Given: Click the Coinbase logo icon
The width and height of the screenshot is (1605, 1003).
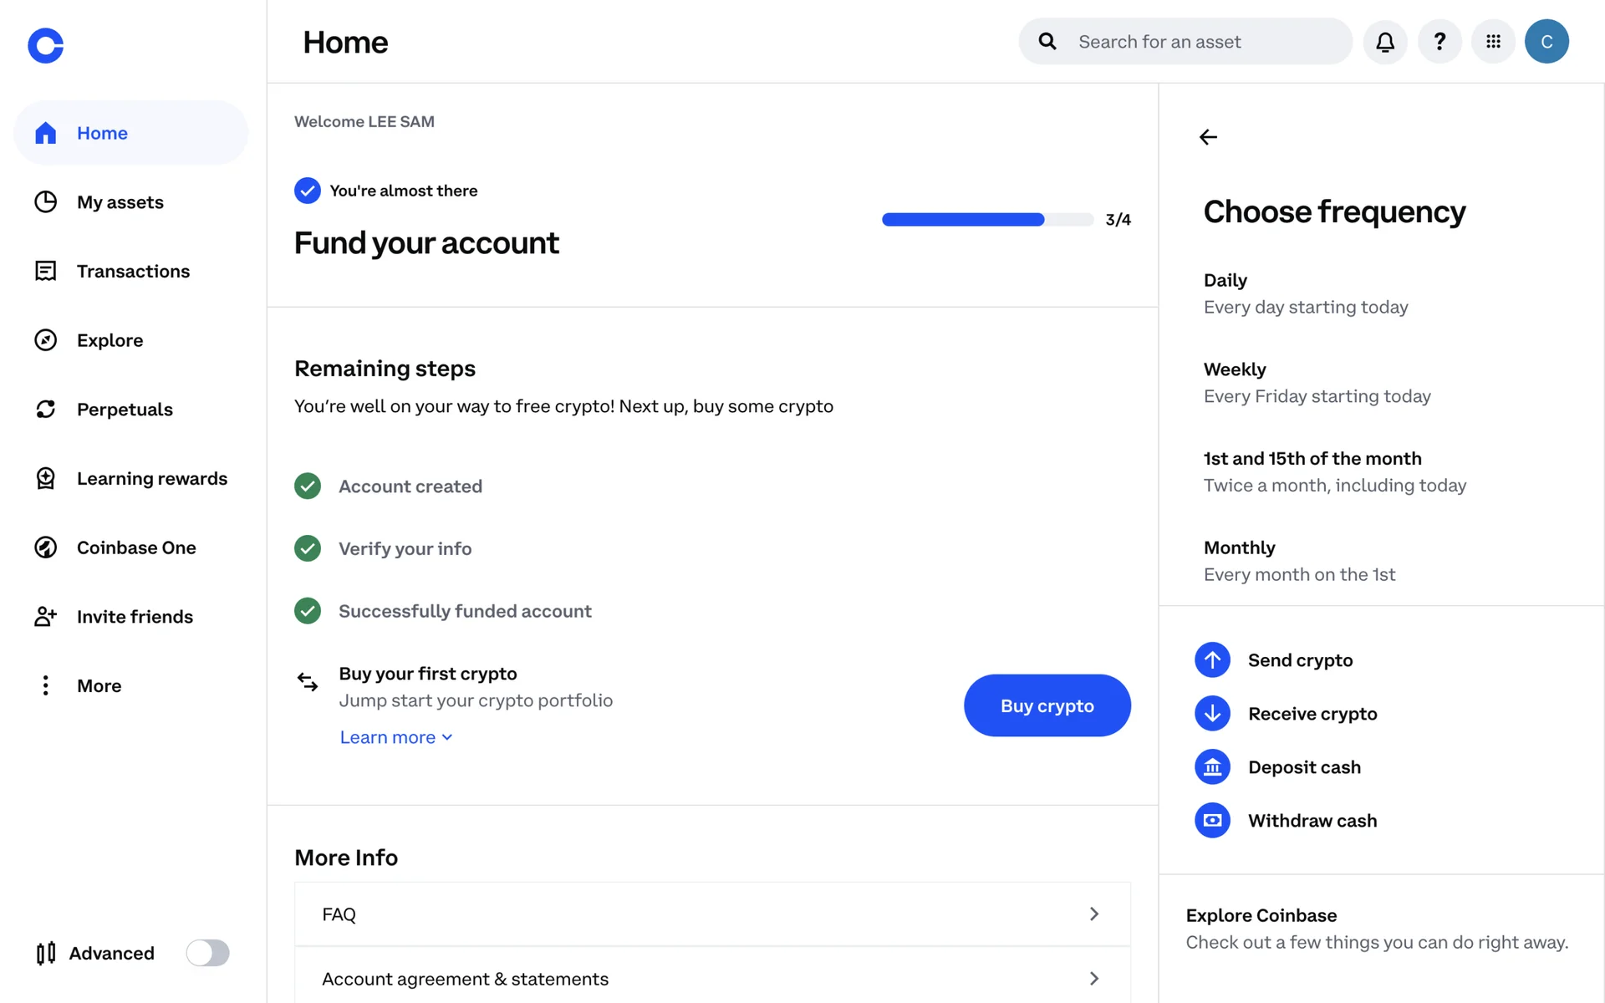Looking at the screenshot, I should pyautogui.click(x=45, y=45).
